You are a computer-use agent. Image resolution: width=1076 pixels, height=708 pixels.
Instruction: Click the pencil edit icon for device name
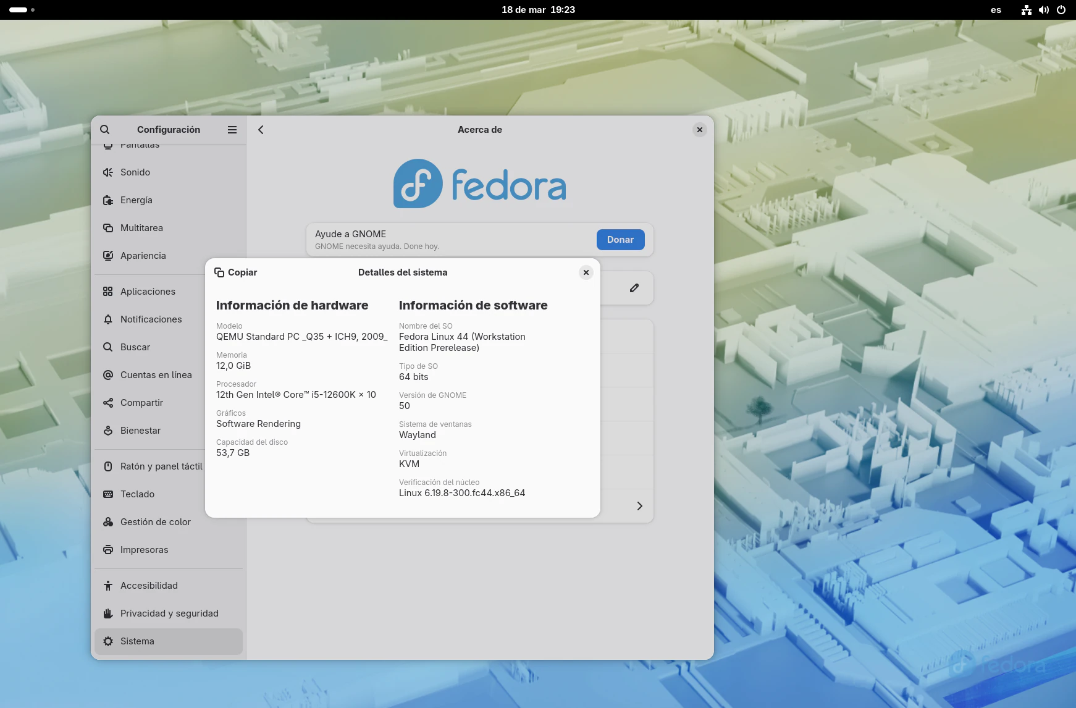pos(634,288)
